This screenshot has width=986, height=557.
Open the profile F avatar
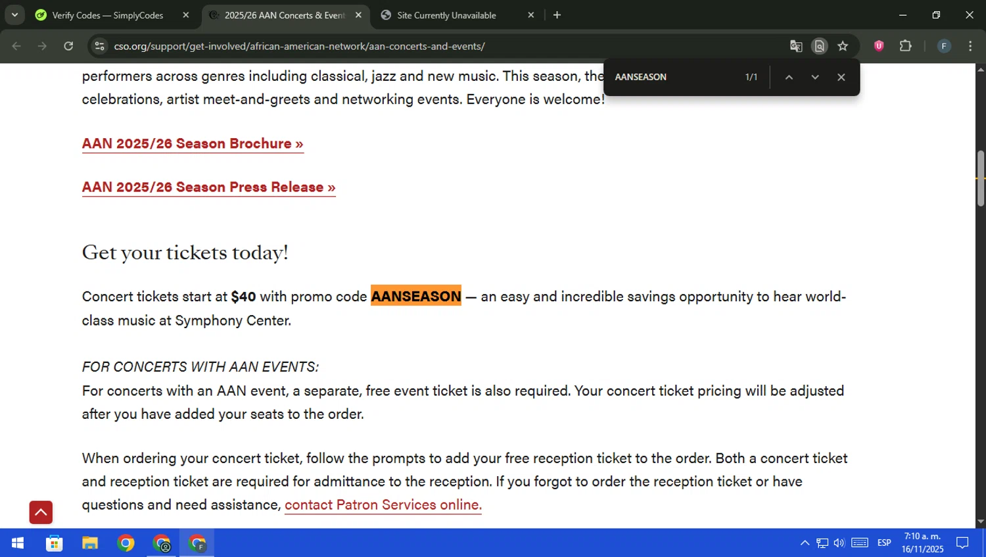[944, 46]
